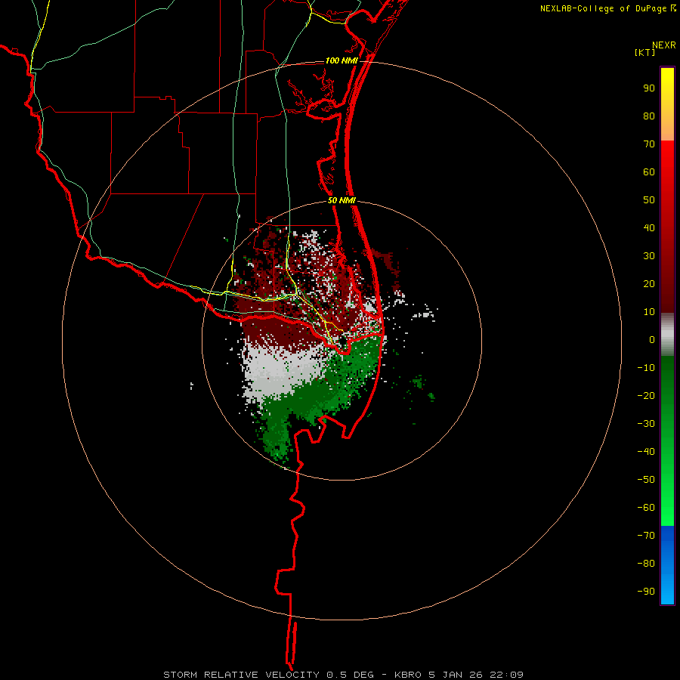Click the -60 knot scale value

[646, 508]
